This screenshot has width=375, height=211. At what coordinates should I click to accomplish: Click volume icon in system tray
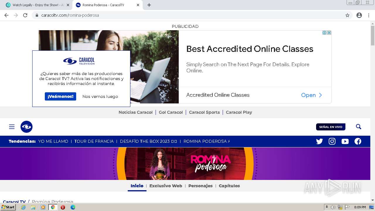point(333,207)
